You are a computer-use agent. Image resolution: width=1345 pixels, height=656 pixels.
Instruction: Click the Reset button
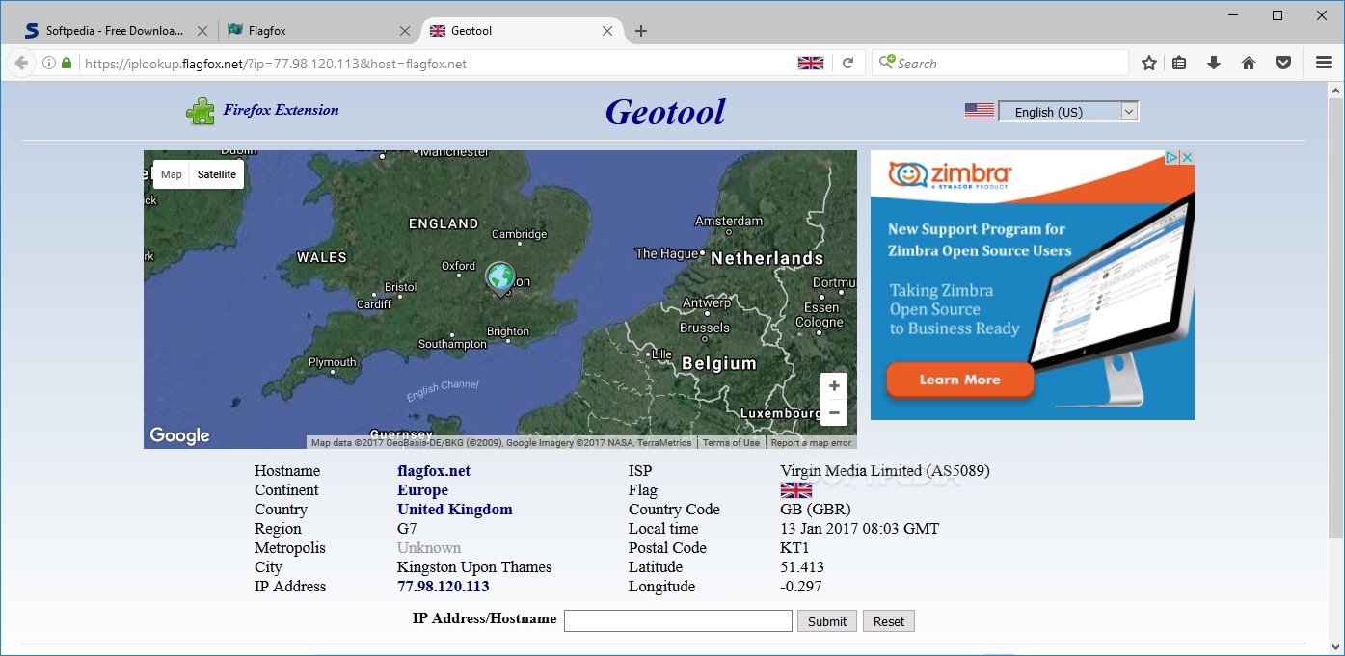pyautogui.click(x=889, y=621)
